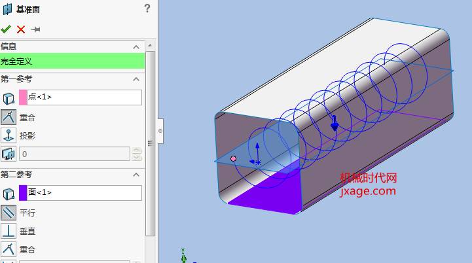Click the 第一参考 section header
This screenshot has height=263, width=472.
(x=72, y=79)
